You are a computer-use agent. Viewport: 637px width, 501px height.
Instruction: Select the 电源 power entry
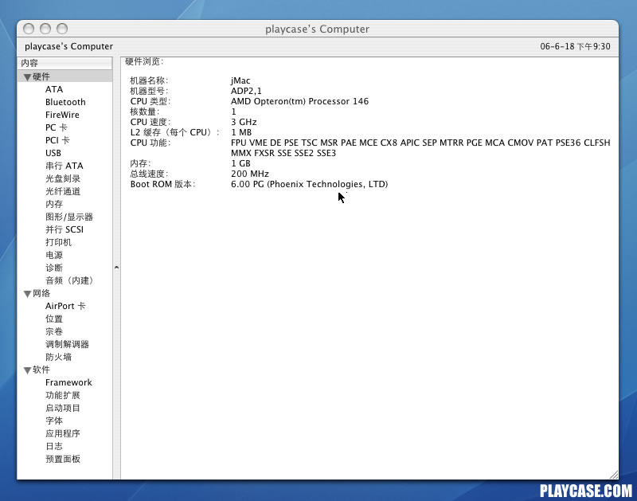click(x=54, y=255)
